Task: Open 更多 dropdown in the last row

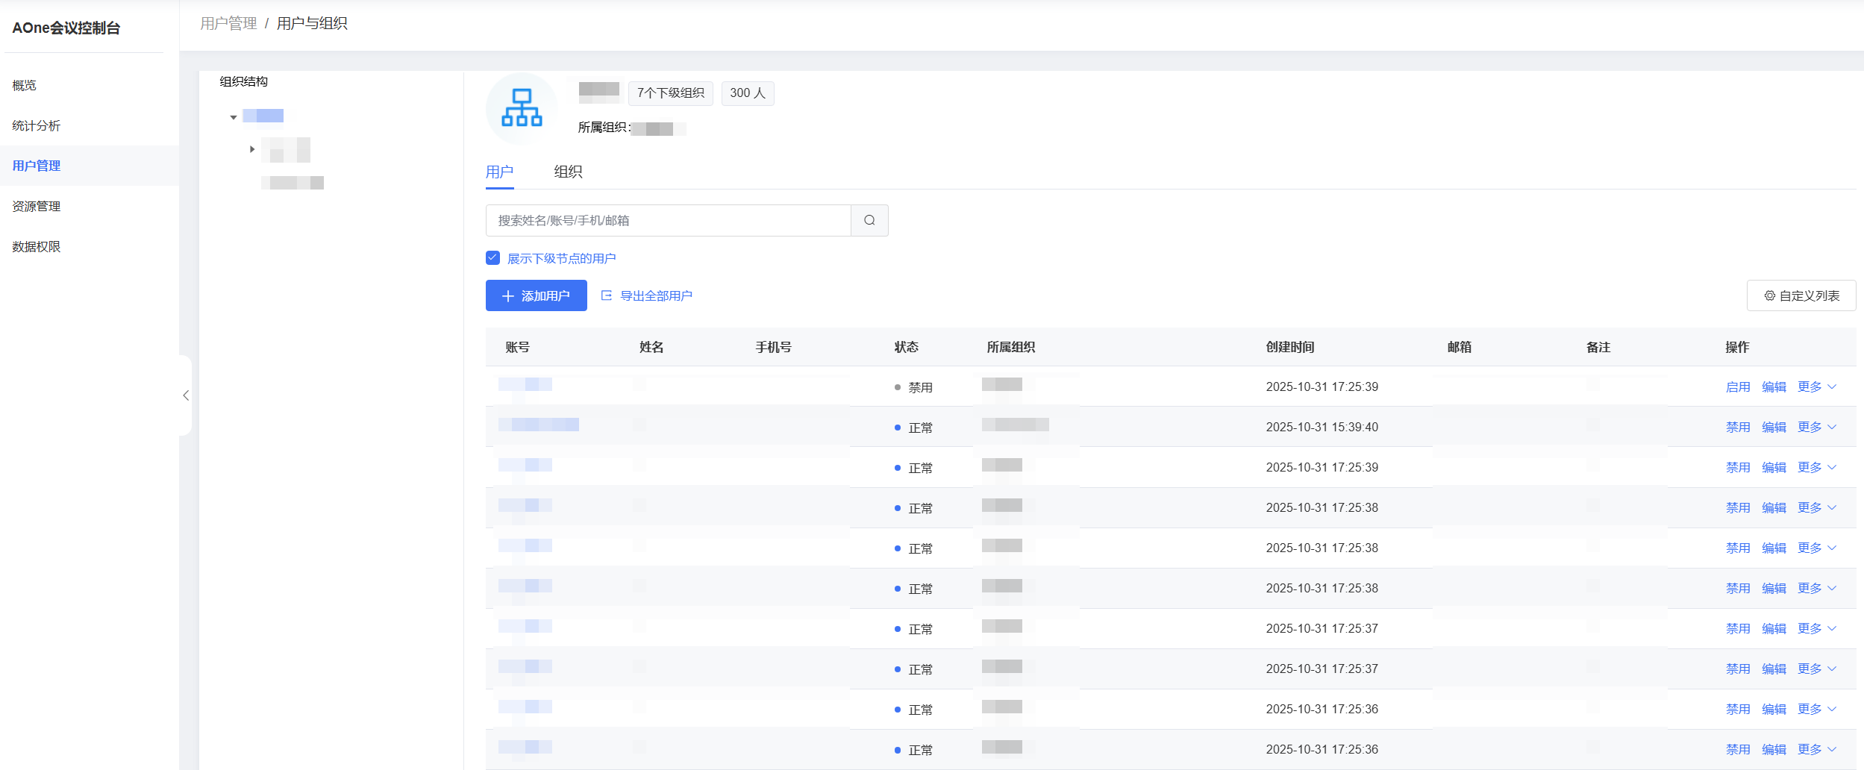Action: click(1816, 749)
